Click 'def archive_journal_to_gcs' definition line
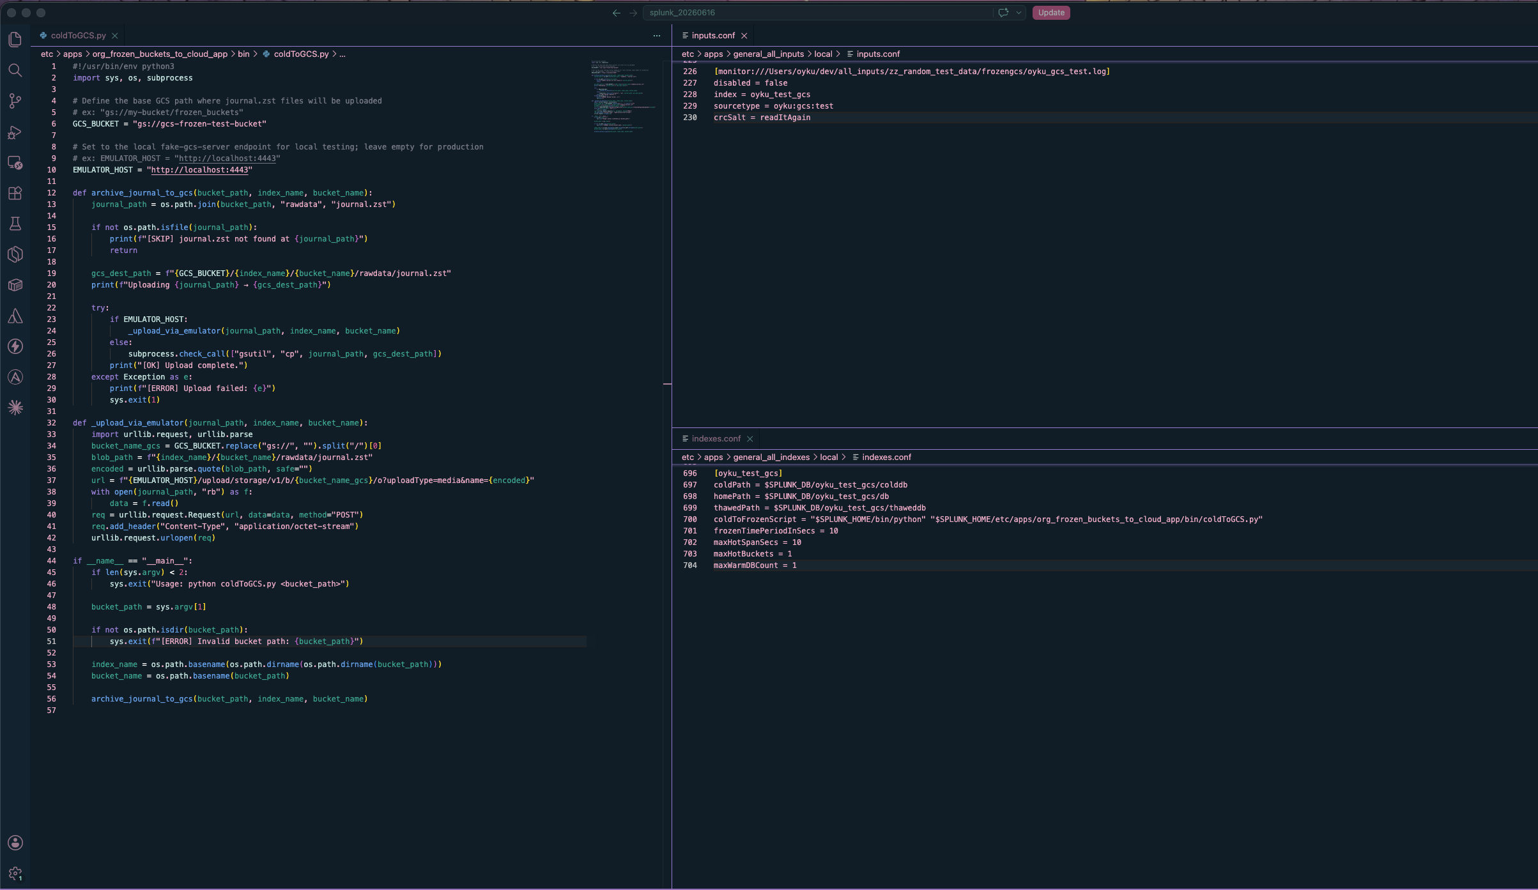The height and width of the screenshot is (890, 1538). pos(222,193)
